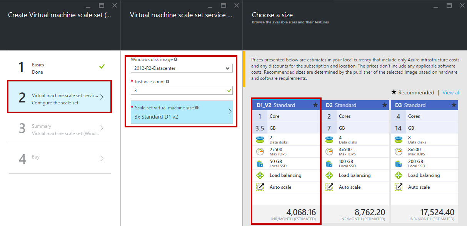The height and width of the screenshot is (226, 467).
Task: Click the View all sizes link
Action: (x=451, y=92)
